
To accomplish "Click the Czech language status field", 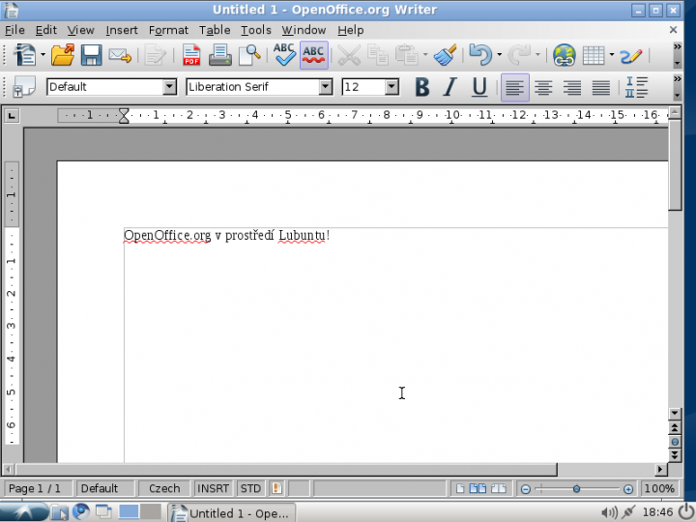I will pyautogui.click(x=164, y=489).
